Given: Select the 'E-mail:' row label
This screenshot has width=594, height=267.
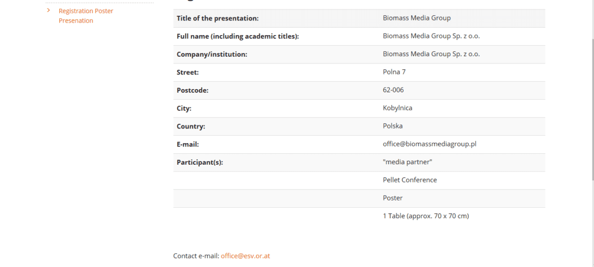Looking at the screenshot, I should click(187, 144).
